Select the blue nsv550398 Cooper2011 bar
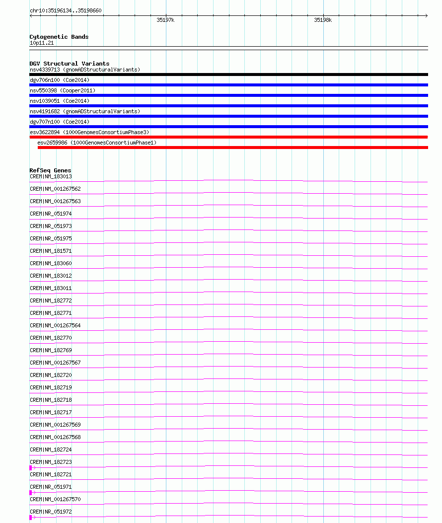 (x=228, y=95)
